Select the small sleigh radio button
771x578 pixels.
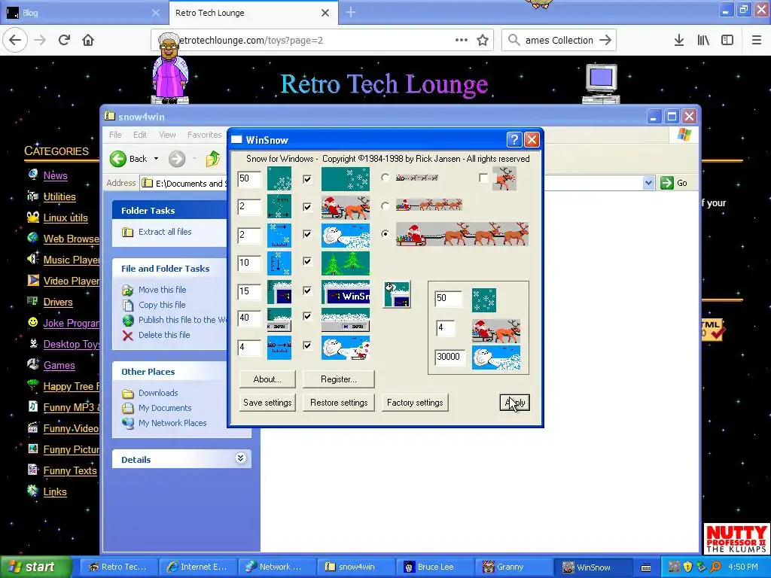pos(385,178)
